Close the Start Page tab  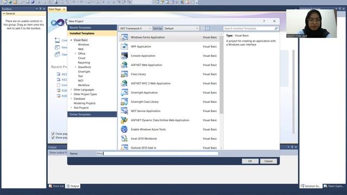point(64,9)
